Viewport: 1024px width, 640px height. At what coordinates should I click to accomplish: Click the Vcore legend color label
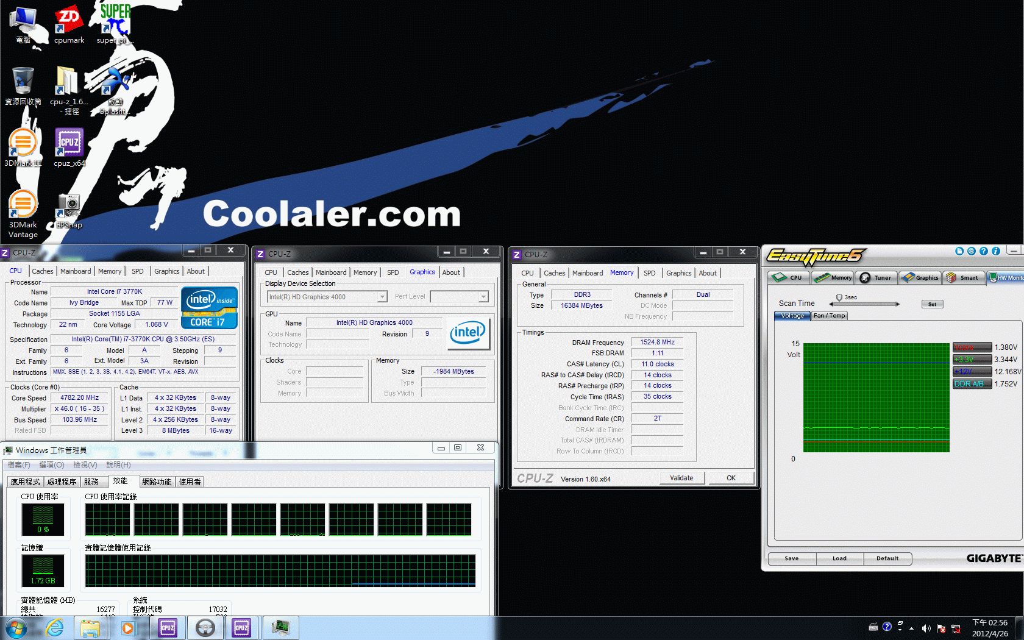click(x=972, y=347)
